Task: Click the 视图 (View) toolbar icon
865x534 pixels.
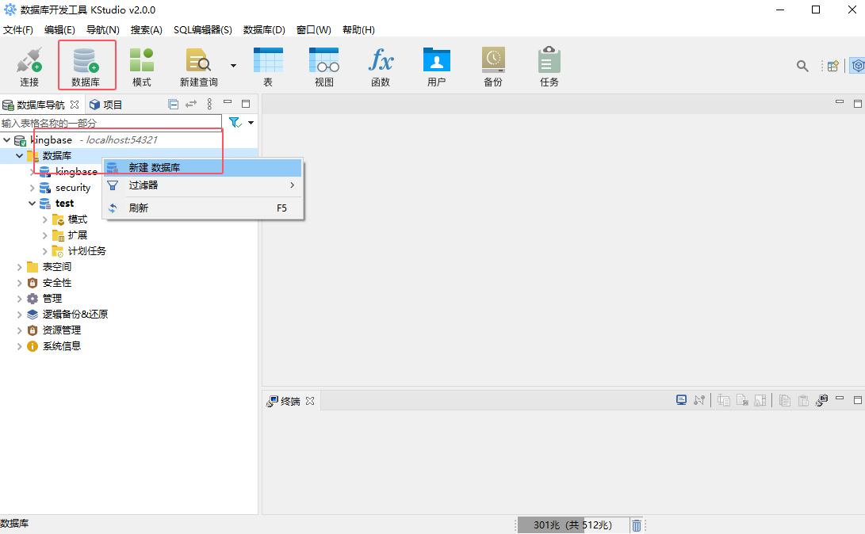Action: 323,65
